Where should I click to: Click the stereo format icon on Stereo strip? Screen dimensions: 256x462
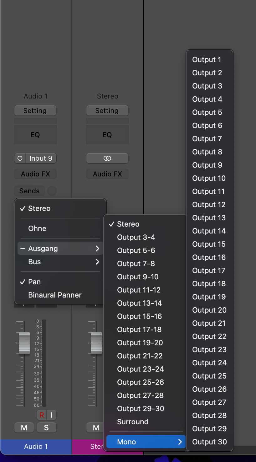107,158
